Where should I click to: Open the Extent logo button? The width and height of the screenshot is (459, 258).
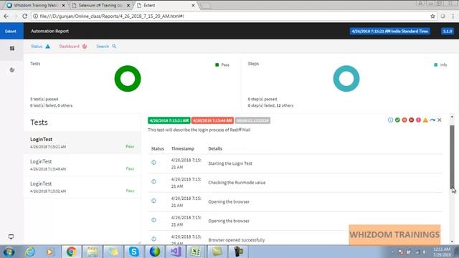point(11,31)
